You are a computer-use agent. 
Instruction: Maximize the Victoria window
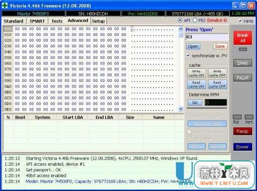pyautogui.click(x=243, y=6)
